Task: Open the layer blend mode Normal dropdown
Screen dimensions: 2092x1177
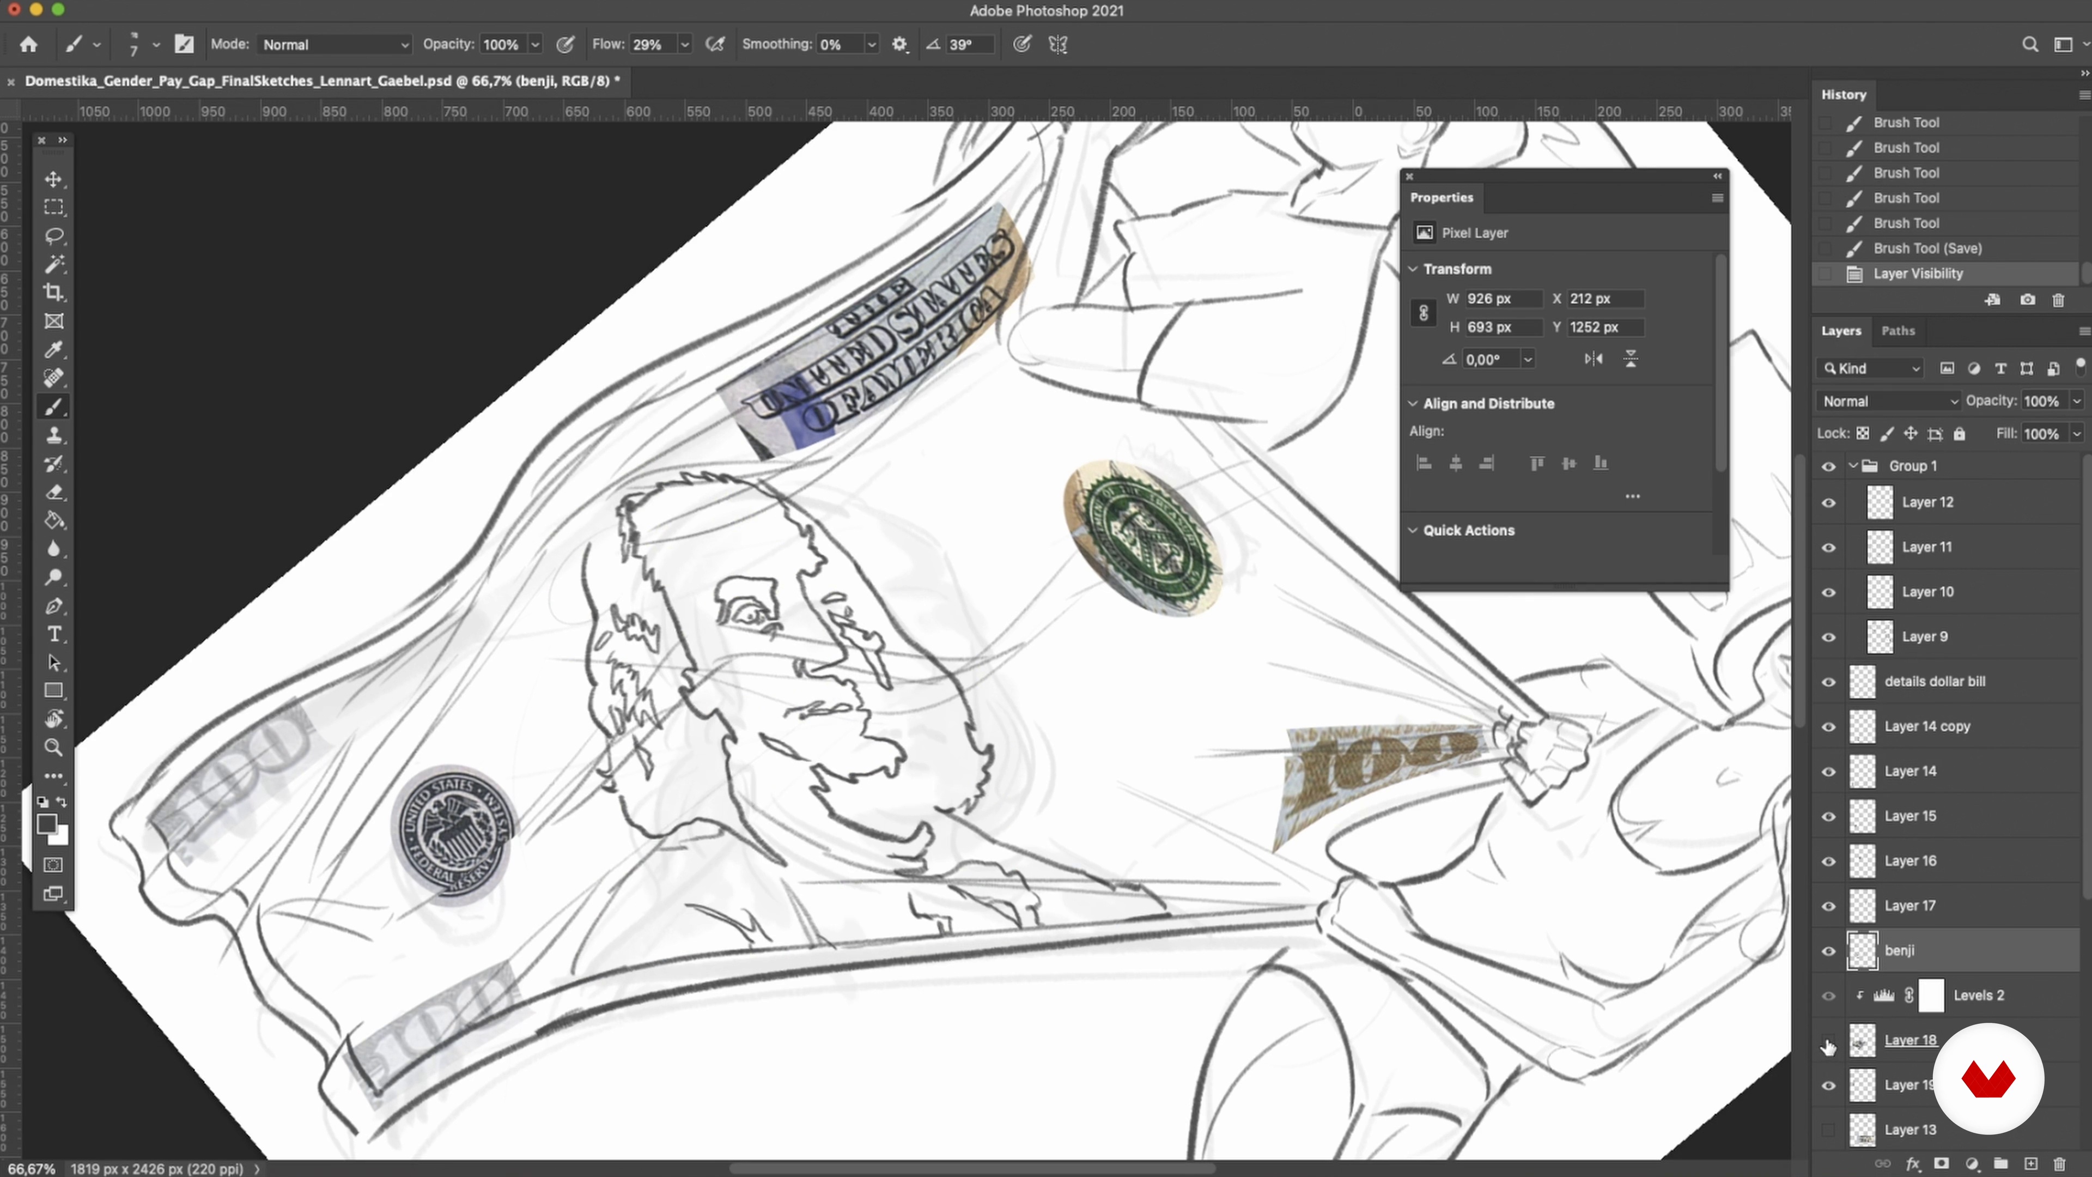Action: (1889, 401)
